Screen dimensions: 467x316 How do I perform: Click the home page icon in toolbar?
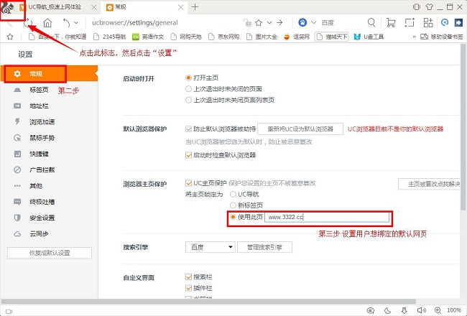[x=47, y=23]
